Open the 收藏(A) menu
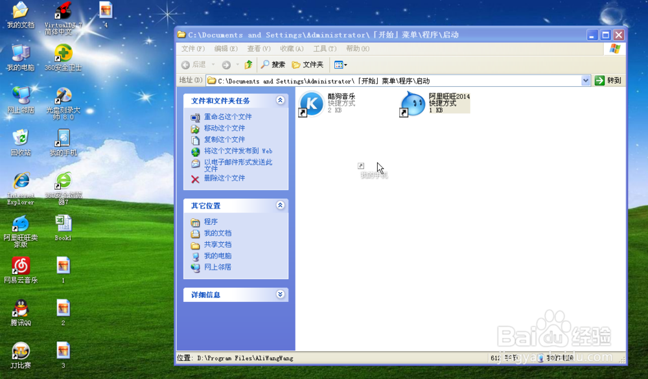The width and height of the screenshot is (648, 379). (x=292, y=49)
